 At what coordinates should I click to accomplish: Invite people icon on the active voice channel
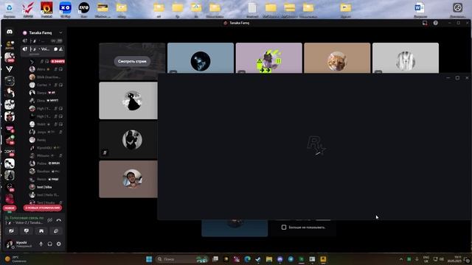[x=60, y=49]
